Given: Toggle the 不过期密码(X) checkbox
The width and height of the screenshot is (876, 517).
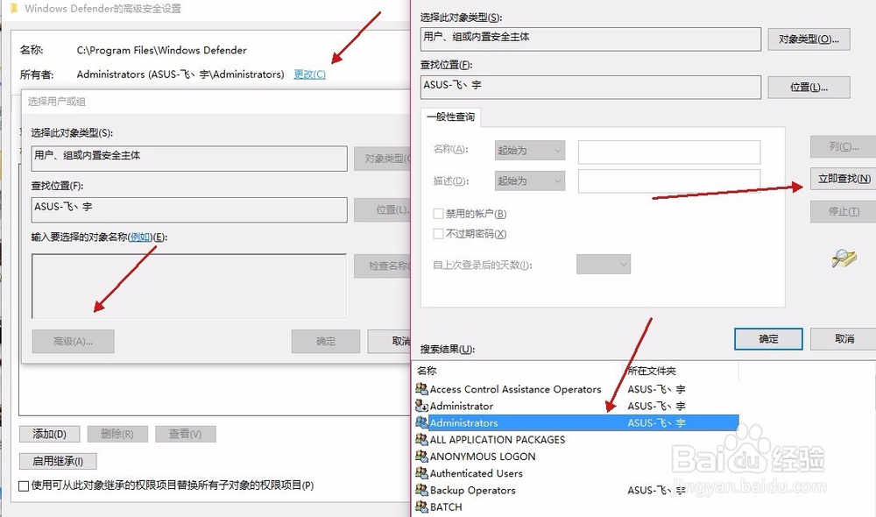Looking at the screenshot, I should pyautogui.click(x=439, y=234).
